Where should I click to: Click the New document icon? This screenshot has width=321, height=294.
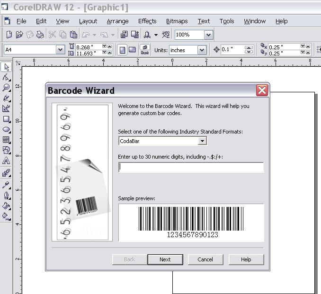(x=9, y=35)
